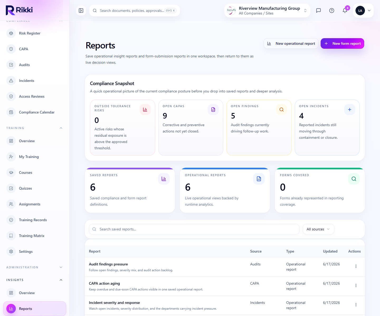The width and height of the screenshot is (380, 316).
Task: Click the Operational Reports document icon
Action: [259, 179]
